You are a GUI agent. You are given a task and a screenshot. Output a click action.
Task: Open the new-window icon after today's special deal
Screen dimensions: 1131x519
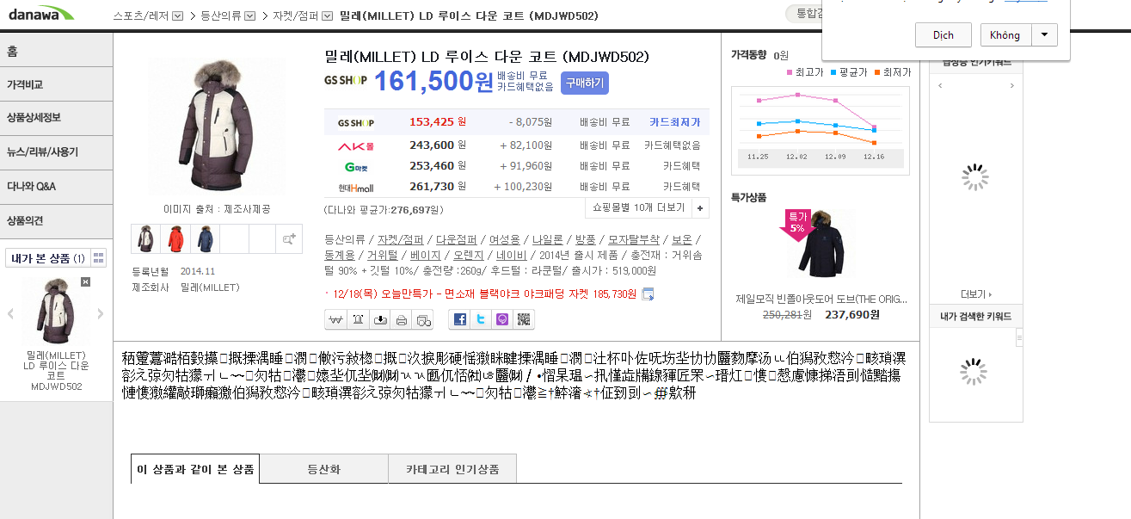648,294
